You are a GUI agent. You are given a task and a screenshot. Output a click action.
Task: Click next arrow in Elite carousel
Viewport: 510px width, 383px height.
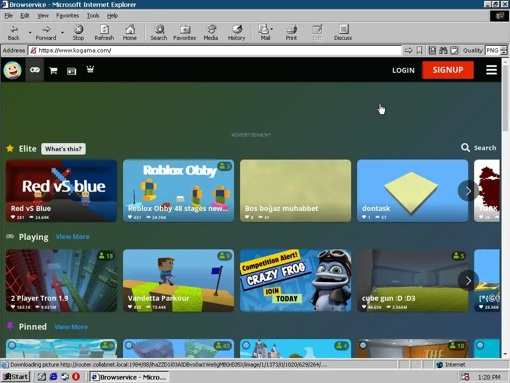(468, 191)
